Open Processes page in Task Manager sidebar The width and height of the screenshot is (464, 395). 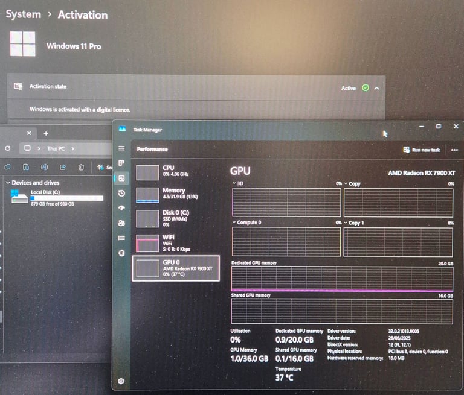pos(121,163)
